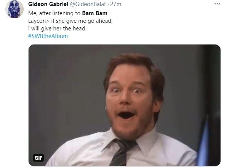Click the blue flag at GIF's right edge

click(204, 142)
